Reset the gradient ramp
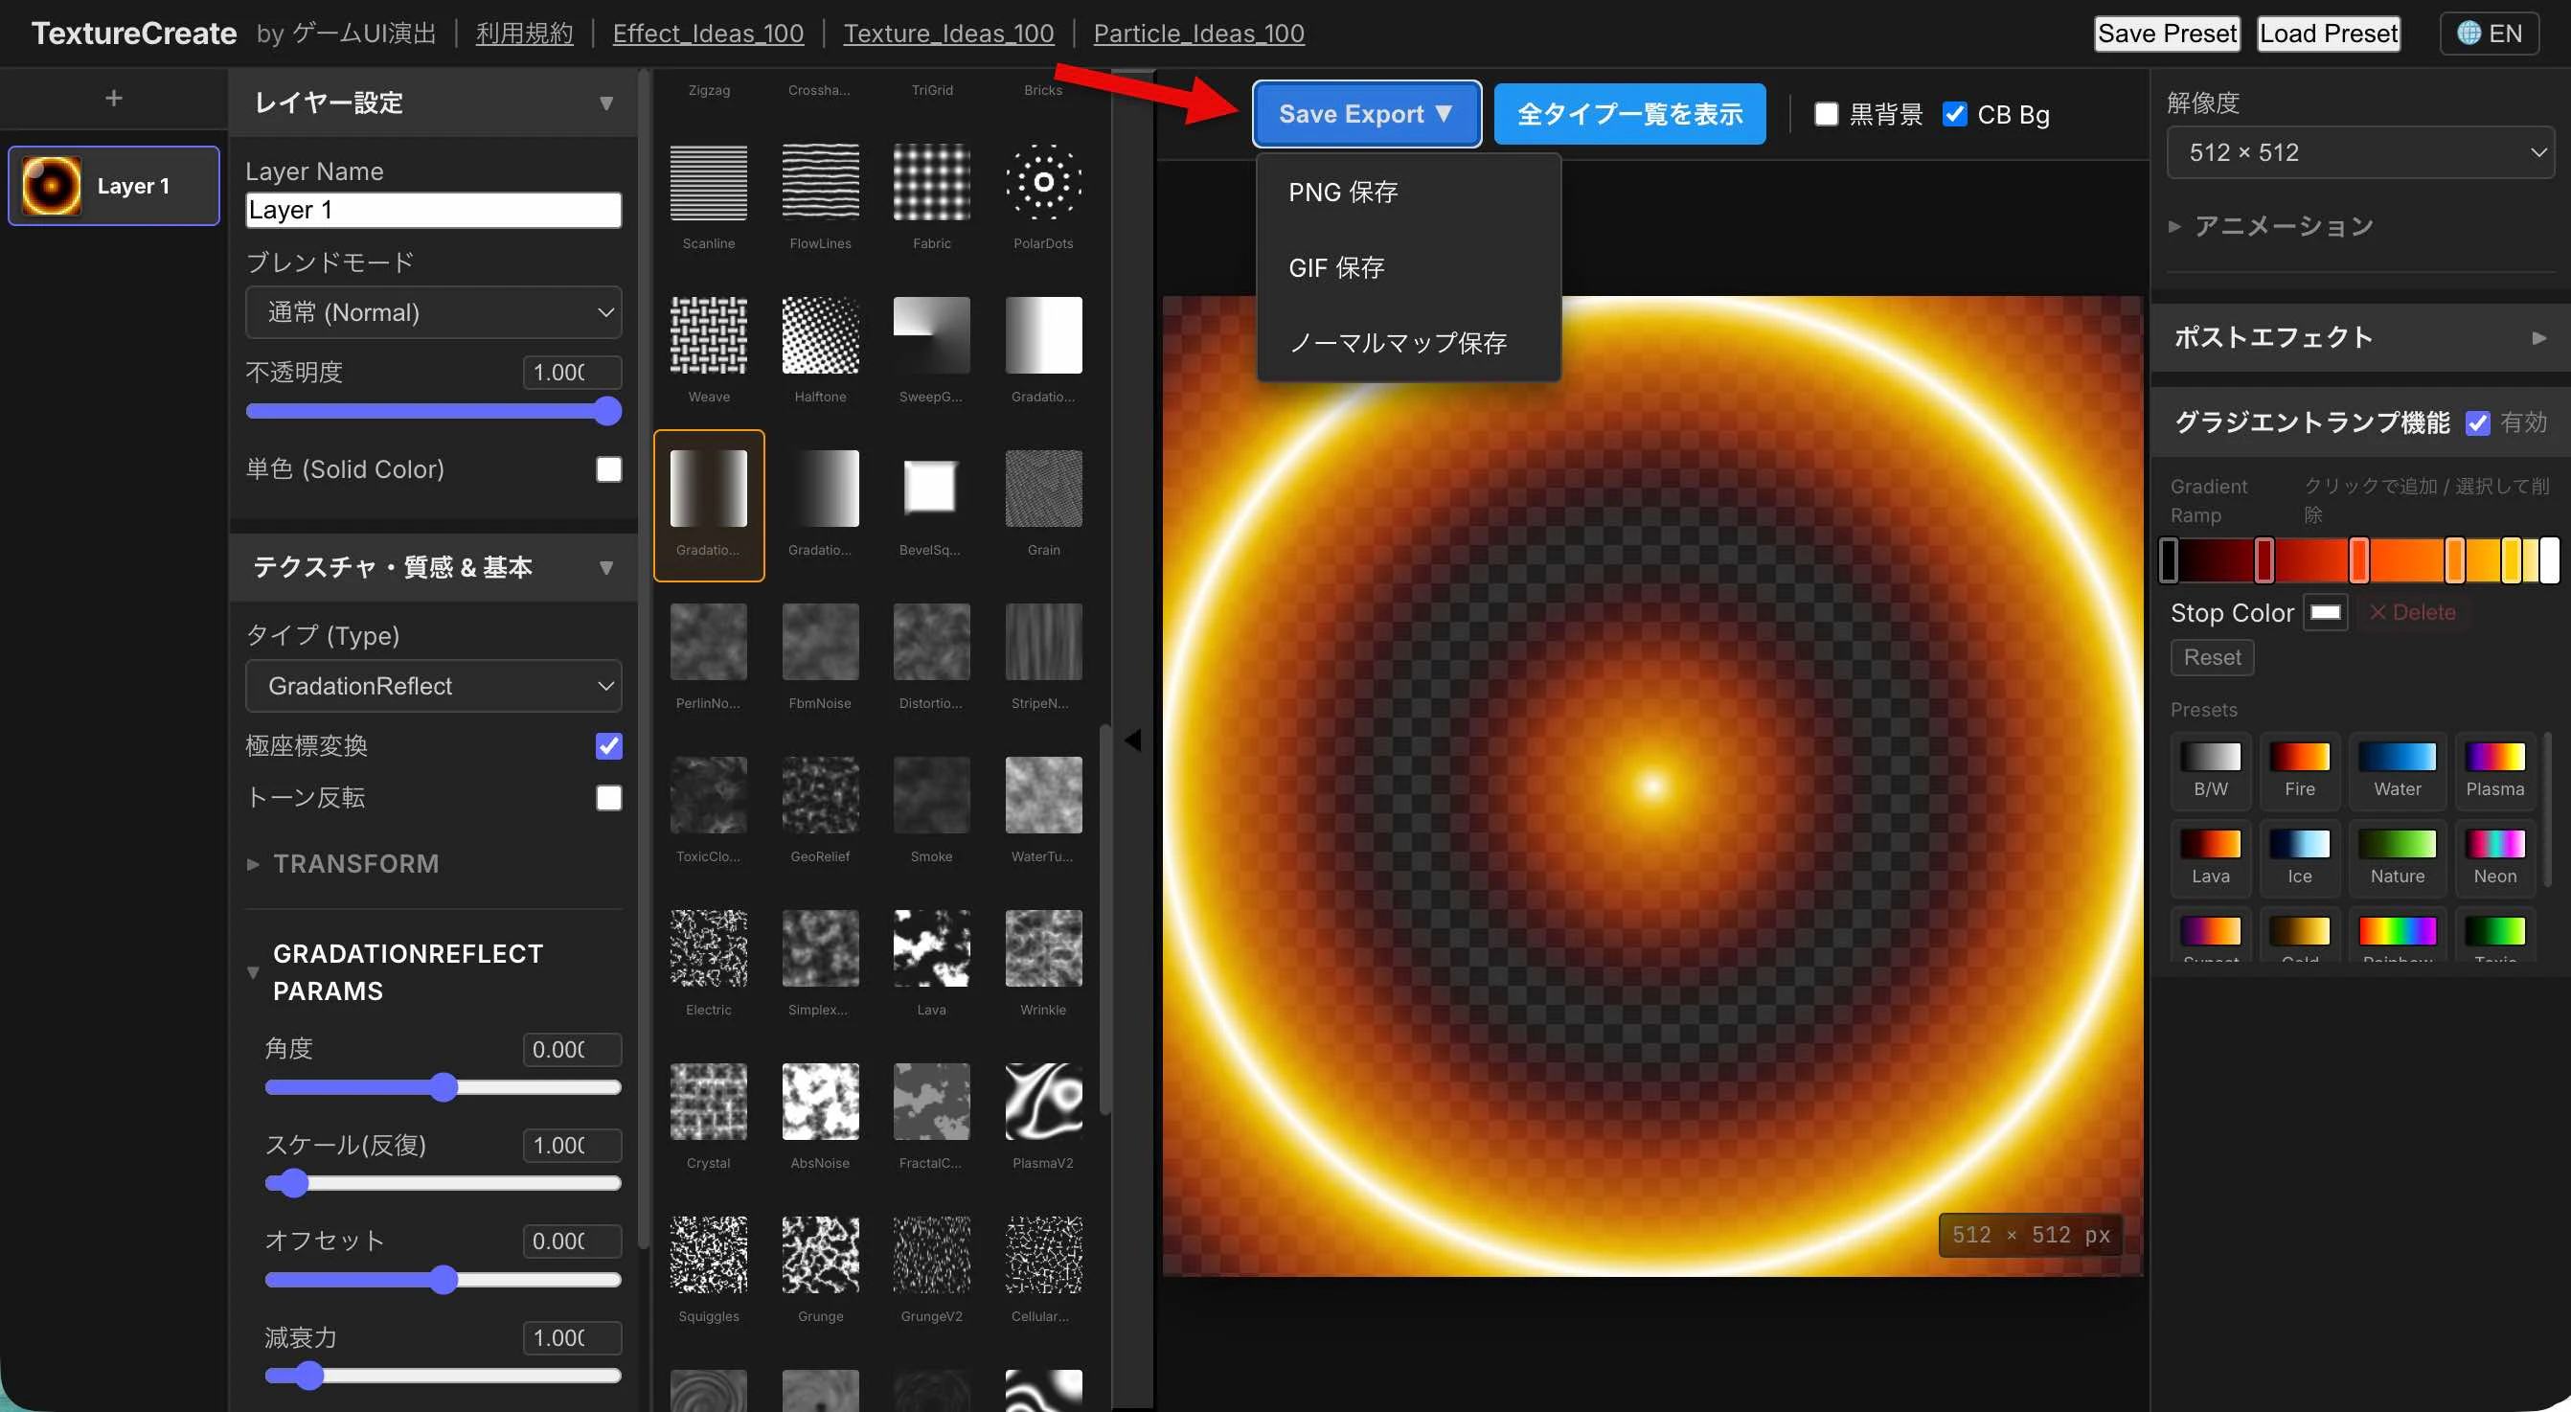Image resolution: width=2571 pixels, height=1412 pixels. pos(2212,657)
